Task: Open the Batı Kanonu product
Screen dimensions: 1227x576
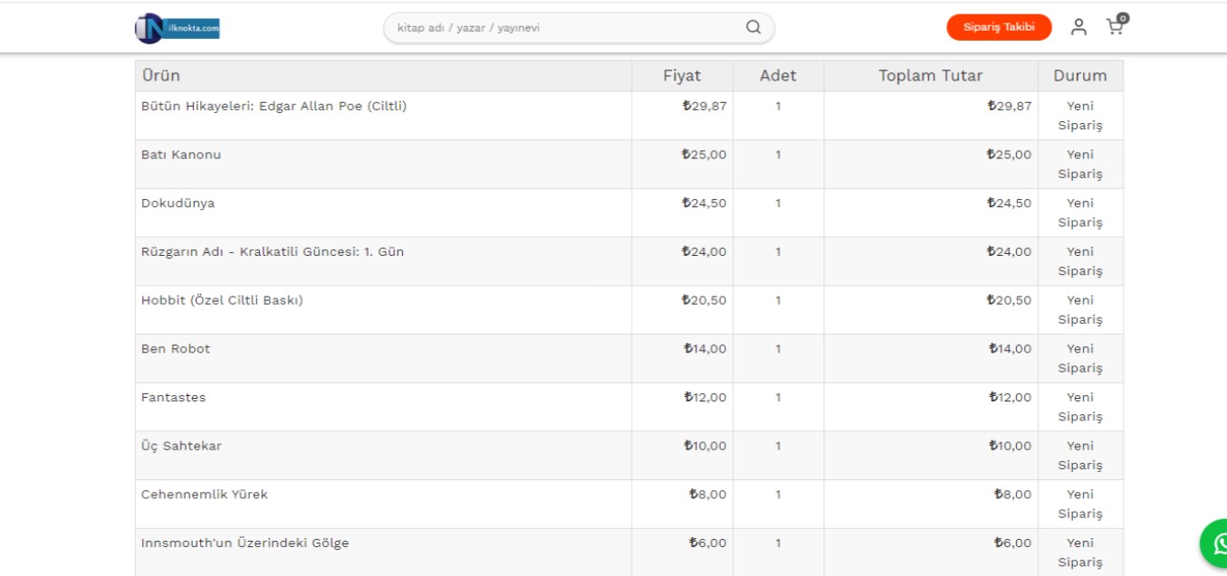Action: coord(181,155)
